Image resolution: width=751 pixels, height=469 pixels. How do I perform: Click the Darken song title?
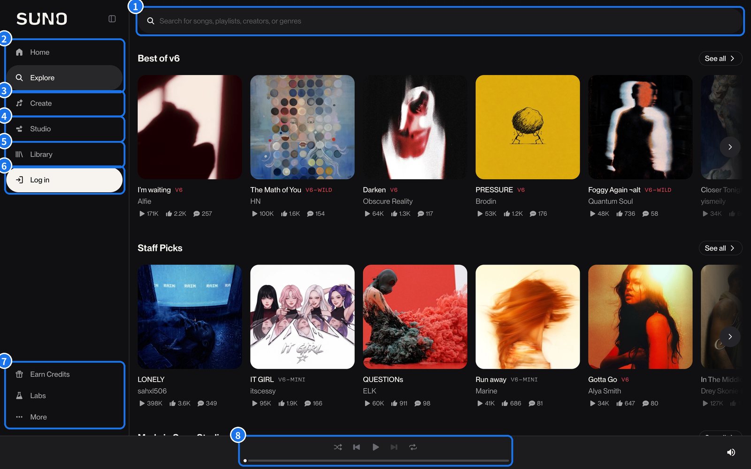tap(374, 190)
